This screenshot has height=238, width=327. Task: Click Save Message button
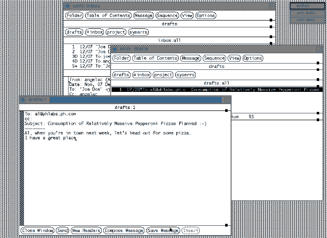163,230
